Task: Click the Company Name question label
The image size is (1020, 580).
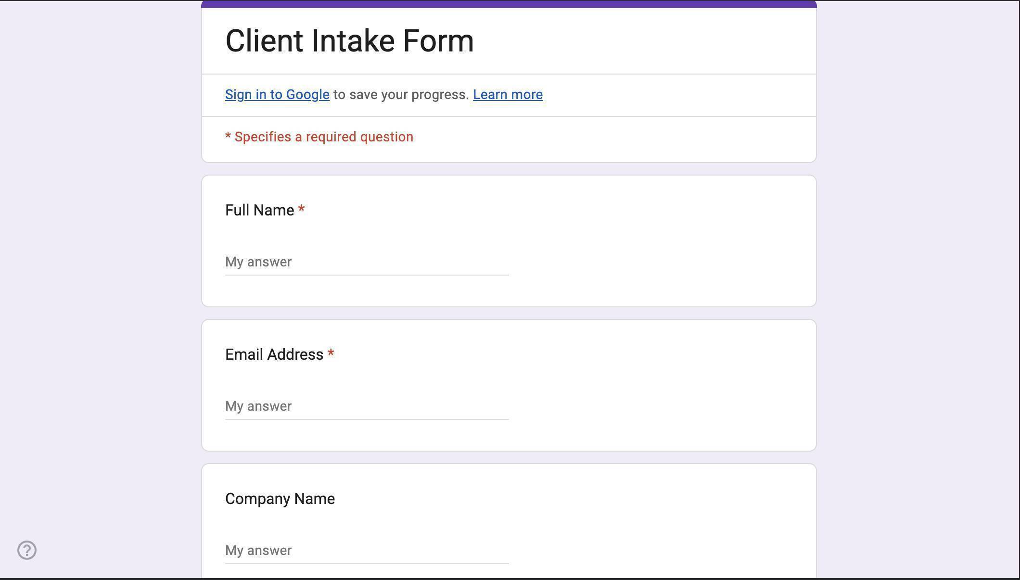Action: pyautogui.click(x=280, y=498)
